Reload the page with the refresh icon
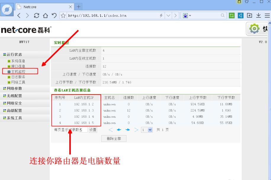The width and height of the screenshot is (271, 180). tap(36, 16)
